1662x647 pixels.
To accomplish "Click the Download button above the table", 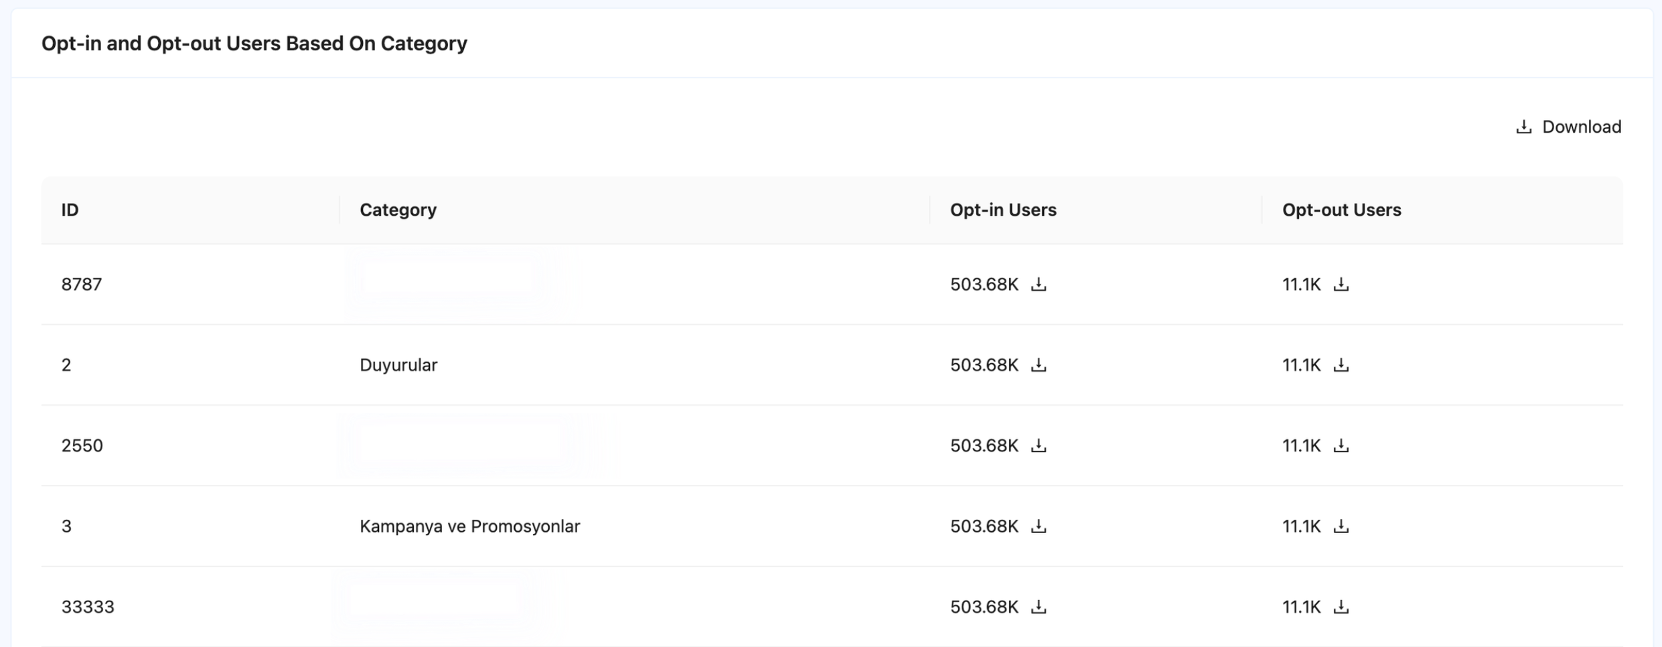I will pos(1568,127).
